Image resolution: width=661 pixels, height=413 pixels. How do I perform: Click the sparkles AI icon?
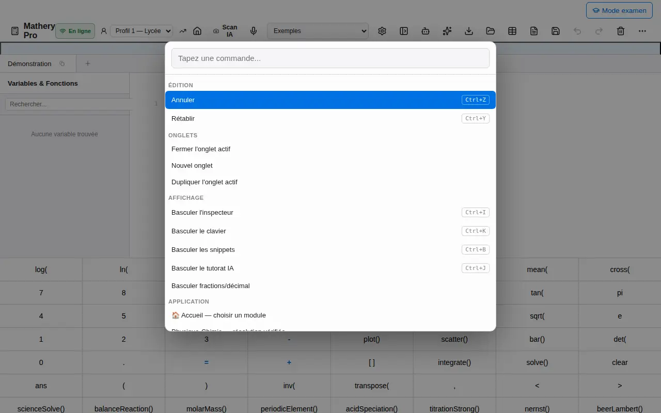click(x=447, y=31)
